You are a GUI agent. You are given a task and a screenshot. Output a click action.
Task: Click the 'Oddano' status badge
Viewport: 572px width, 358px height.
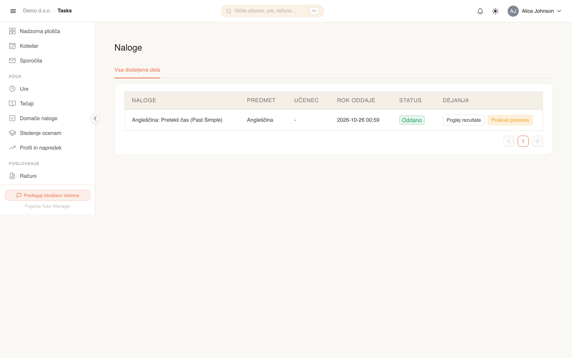pyautogui.click(x=412, y=120)
